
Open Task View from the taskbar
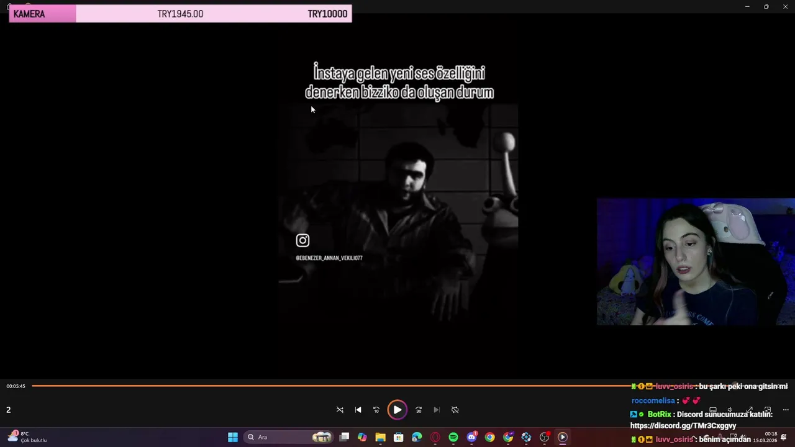point(345,437)
